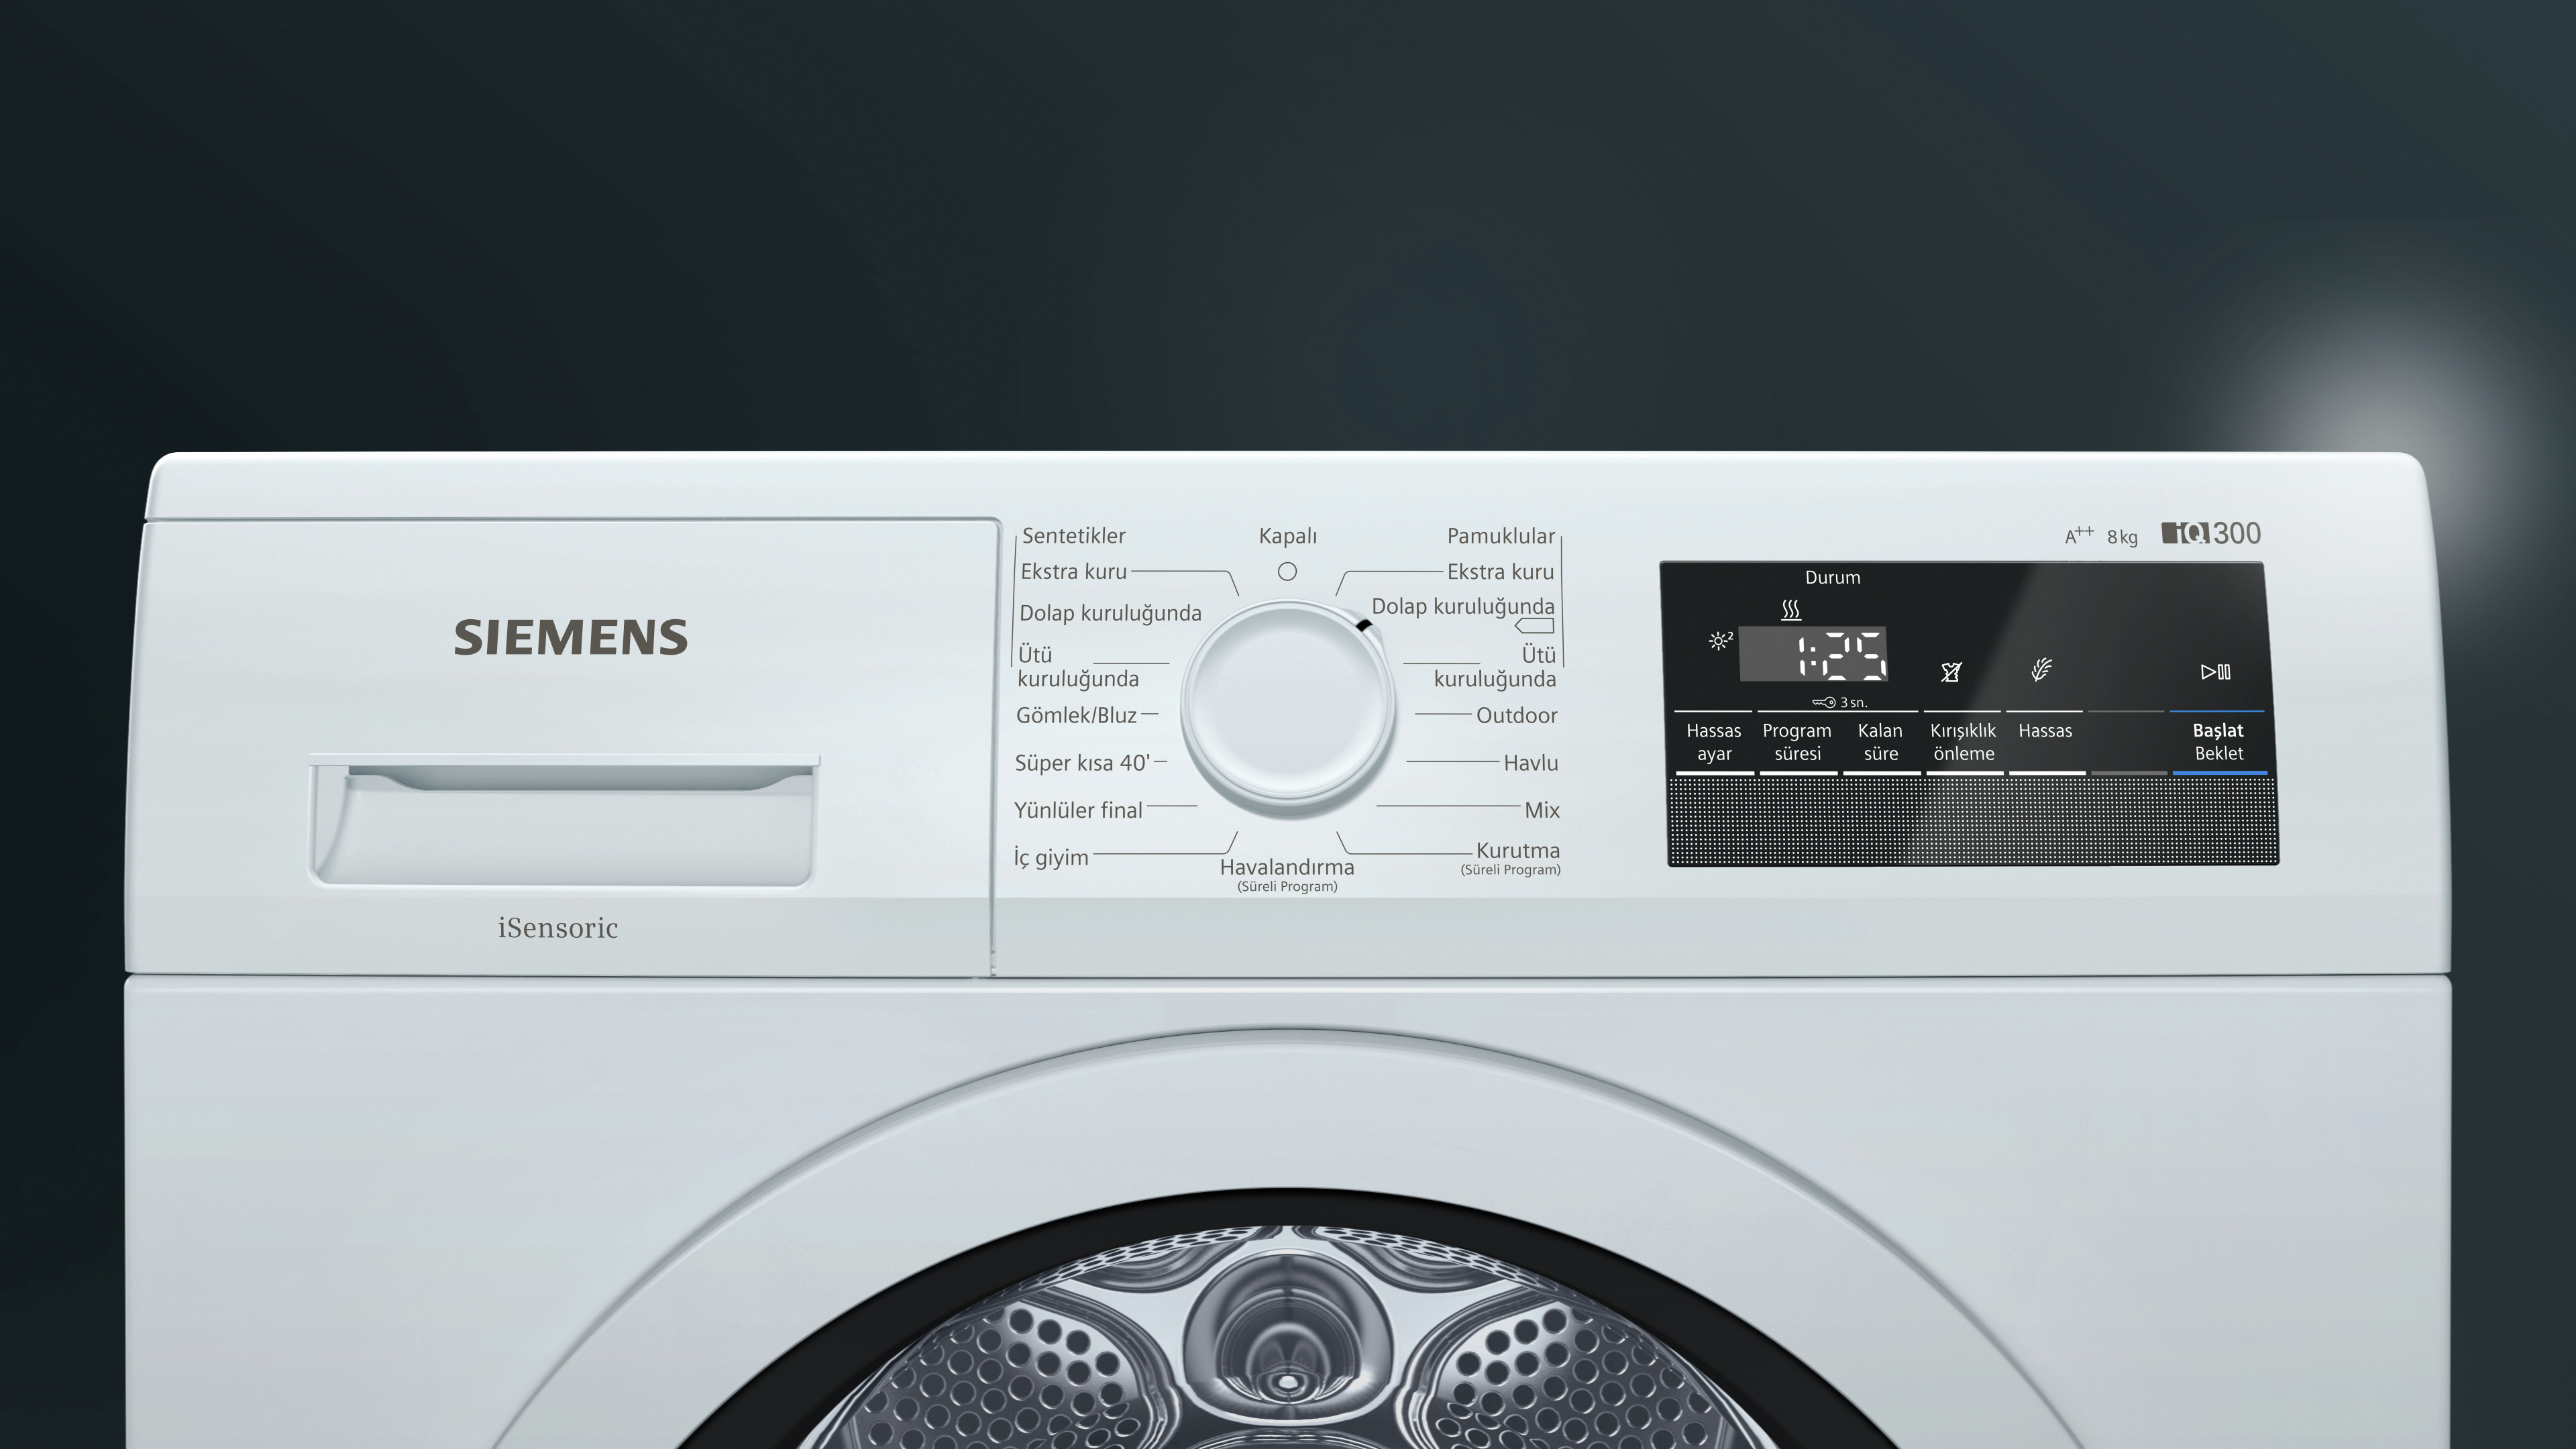Toggle Kırışıklık önleme on

coord(1963,742)
